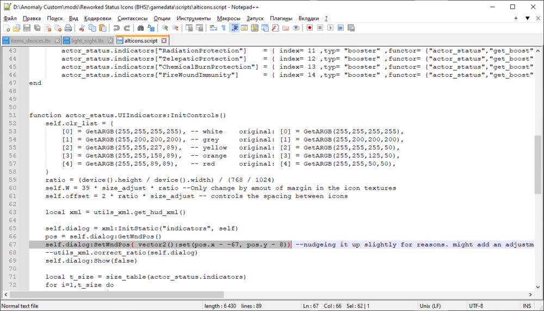Screen dimensions: 544x311
Task: Open Find with the binoculars icon
Action: pos(140,28)
